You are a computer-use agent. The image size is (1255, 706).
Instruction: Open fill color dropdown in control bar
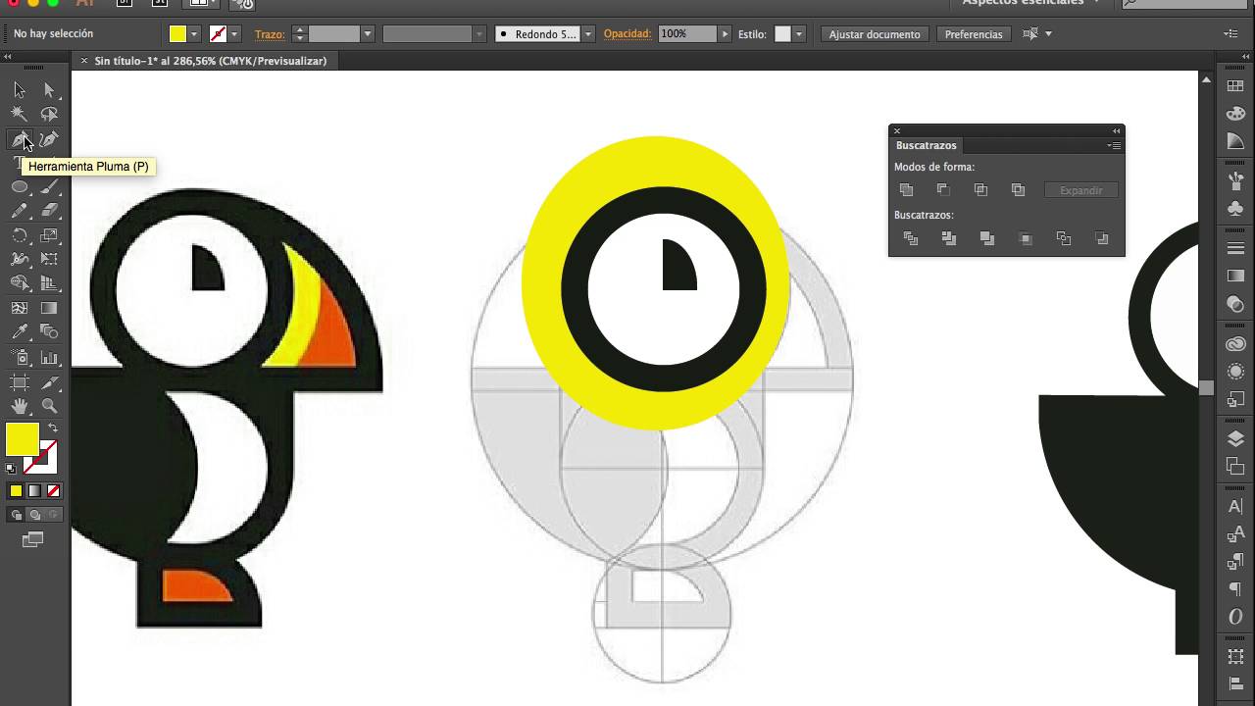click(194, 34)
